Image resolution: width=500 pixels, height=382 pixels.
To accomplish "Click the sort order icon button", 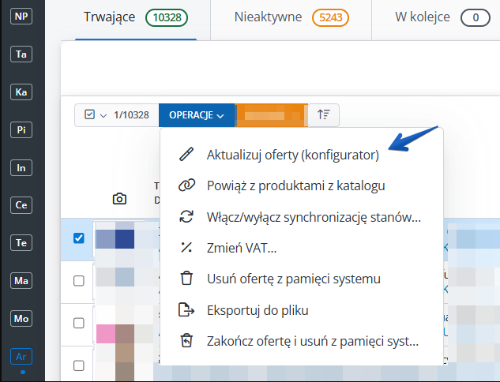I will pos(323,115).
